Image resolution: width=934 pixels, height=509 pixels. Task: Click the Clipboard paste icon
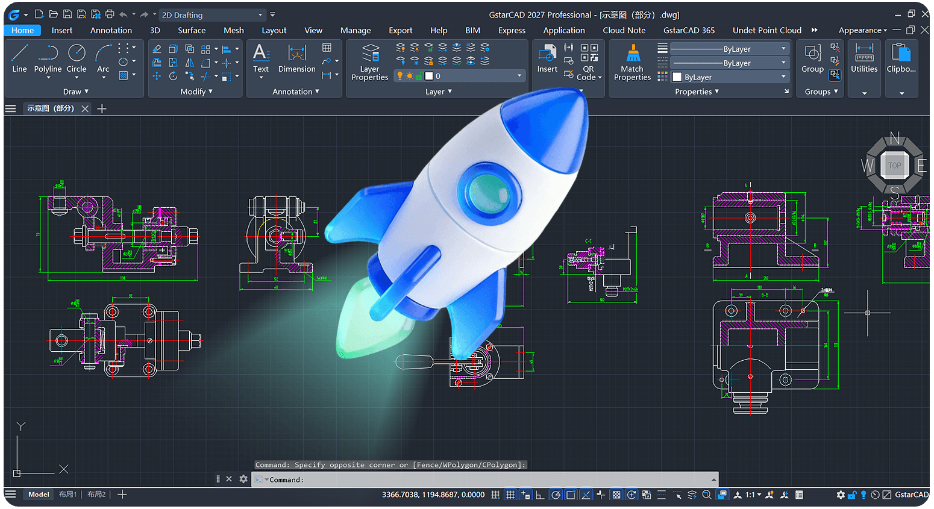(901, 58)
